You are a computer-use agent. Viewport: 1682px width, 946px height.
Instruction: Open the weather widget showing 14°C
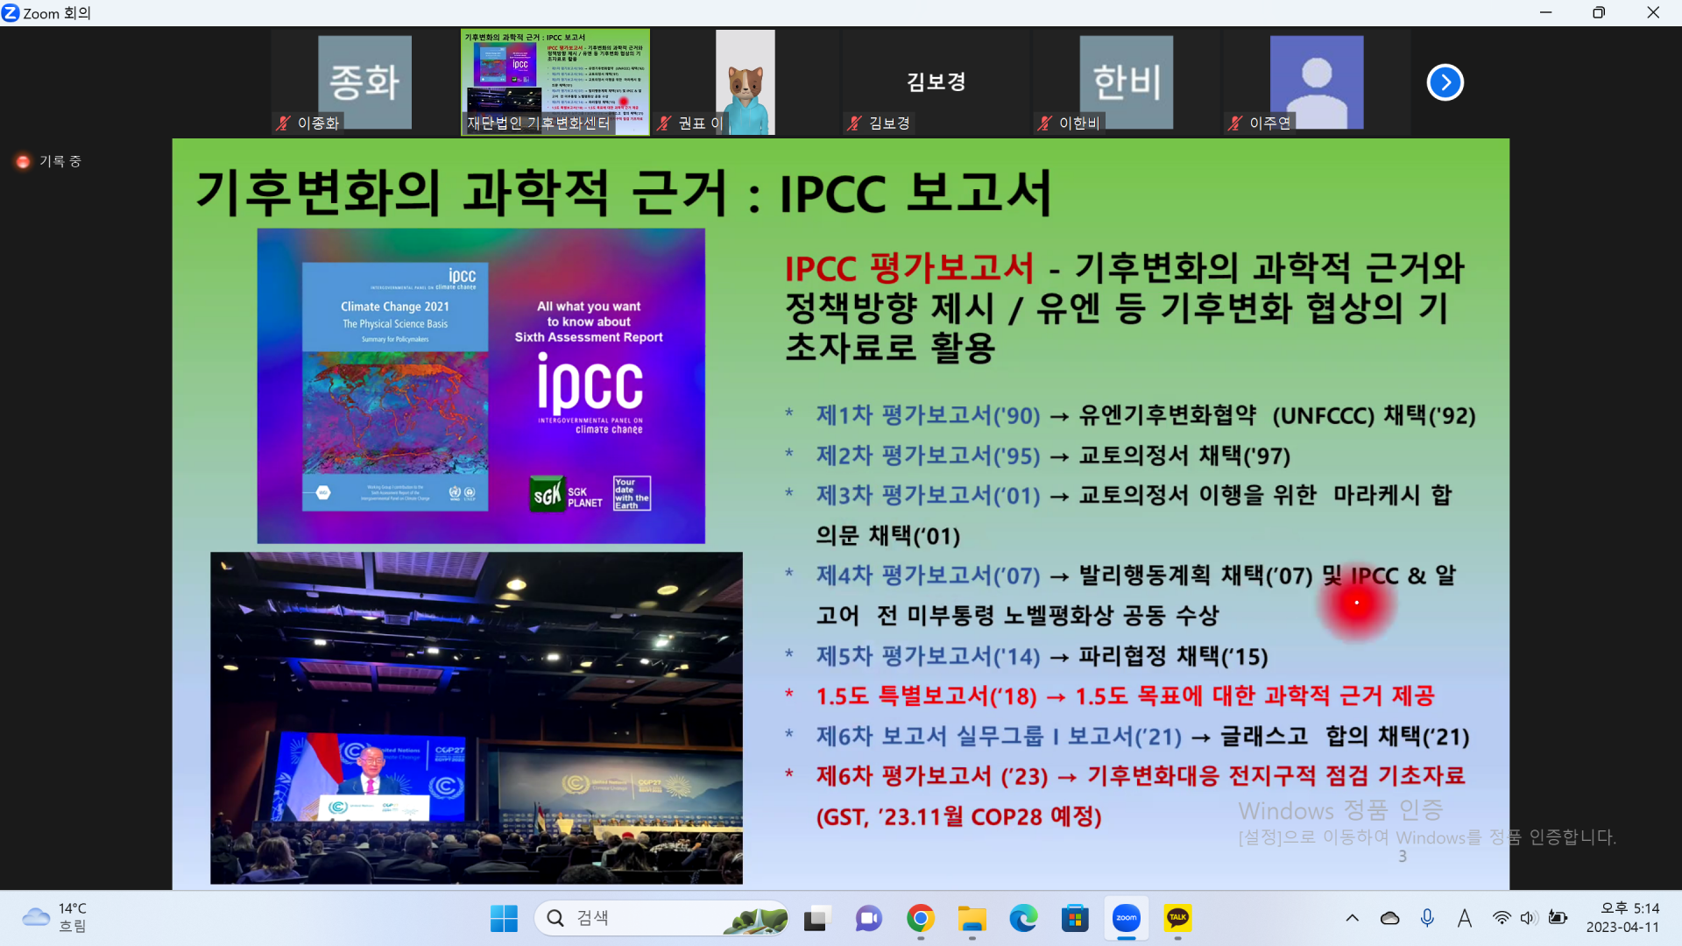(54, 918)
